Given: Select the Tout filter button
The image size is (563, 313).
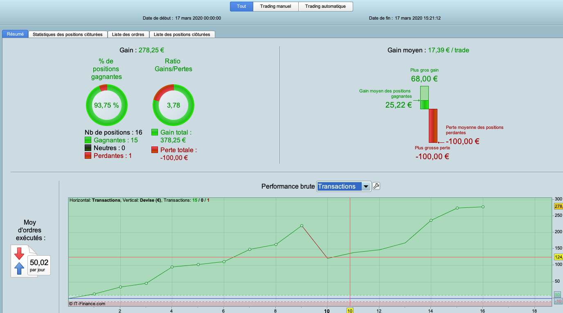Looking at the screenshot, I should click(x=241, y=7).
